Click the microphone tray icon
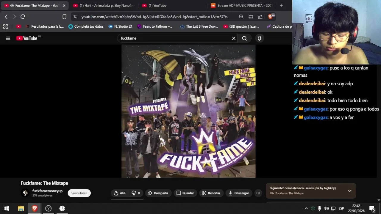Screen dimensions: 381x214 319,208
